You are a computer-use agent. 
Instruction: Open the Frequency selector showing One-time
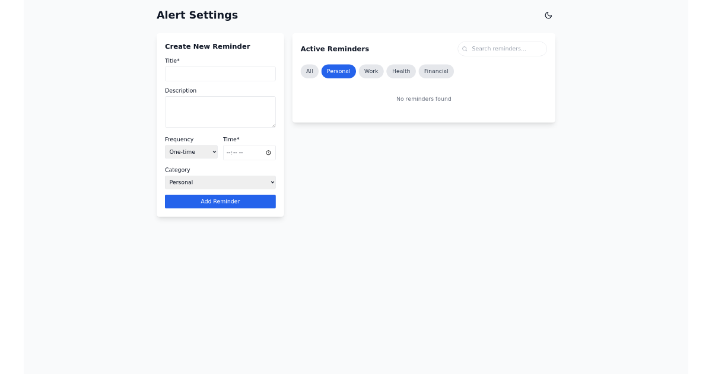[x=191, y=151]
